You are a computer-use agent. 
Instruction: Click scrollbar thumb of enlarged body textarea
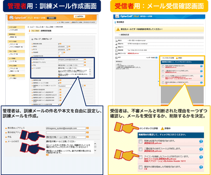click(95, 146)
